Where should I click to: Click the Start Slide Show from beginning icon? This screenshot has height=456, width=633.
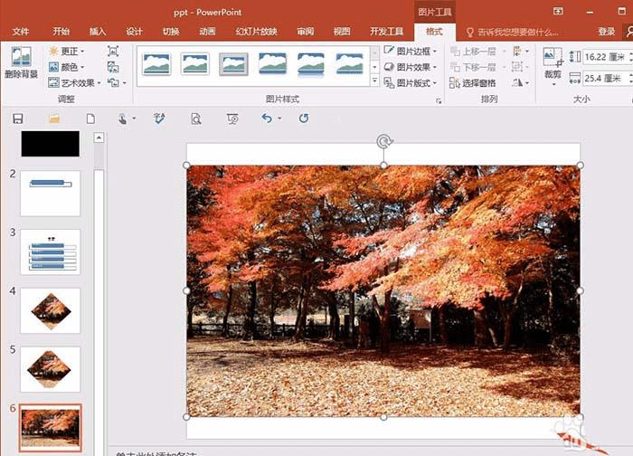[232, 119]
